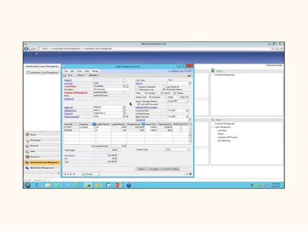The width and height of the screenshot is (308, 231).
Task: Open Multi Entity Management in navigation pane
Action: pos(42,168)
